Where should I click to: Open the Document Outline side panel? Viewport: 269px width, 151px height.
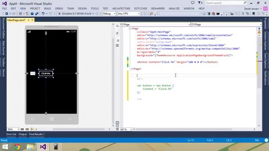point(3,28)
